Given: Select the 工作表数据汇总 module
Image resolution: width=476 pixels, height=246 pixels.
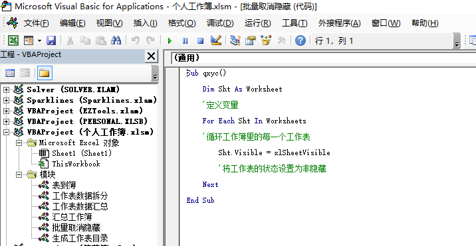Looking at the screenshot, I should point(80,206).
